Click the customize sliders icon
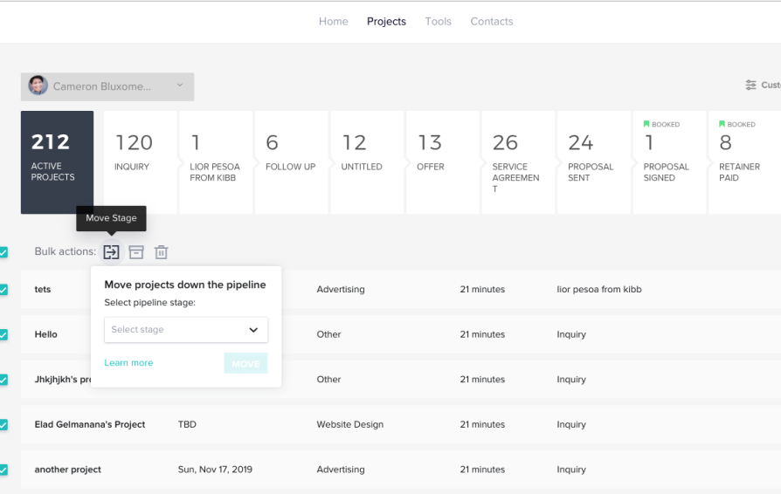Image resolution: width=781 pixels, height=494 pixels. pos(750,86)
